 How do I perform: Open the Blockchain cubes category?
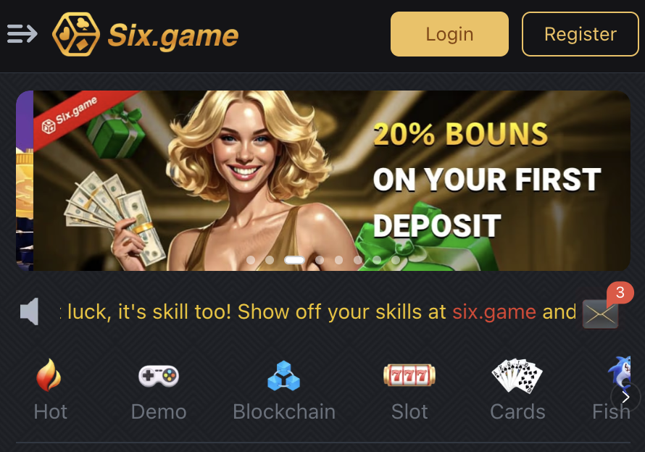[284, 390]
